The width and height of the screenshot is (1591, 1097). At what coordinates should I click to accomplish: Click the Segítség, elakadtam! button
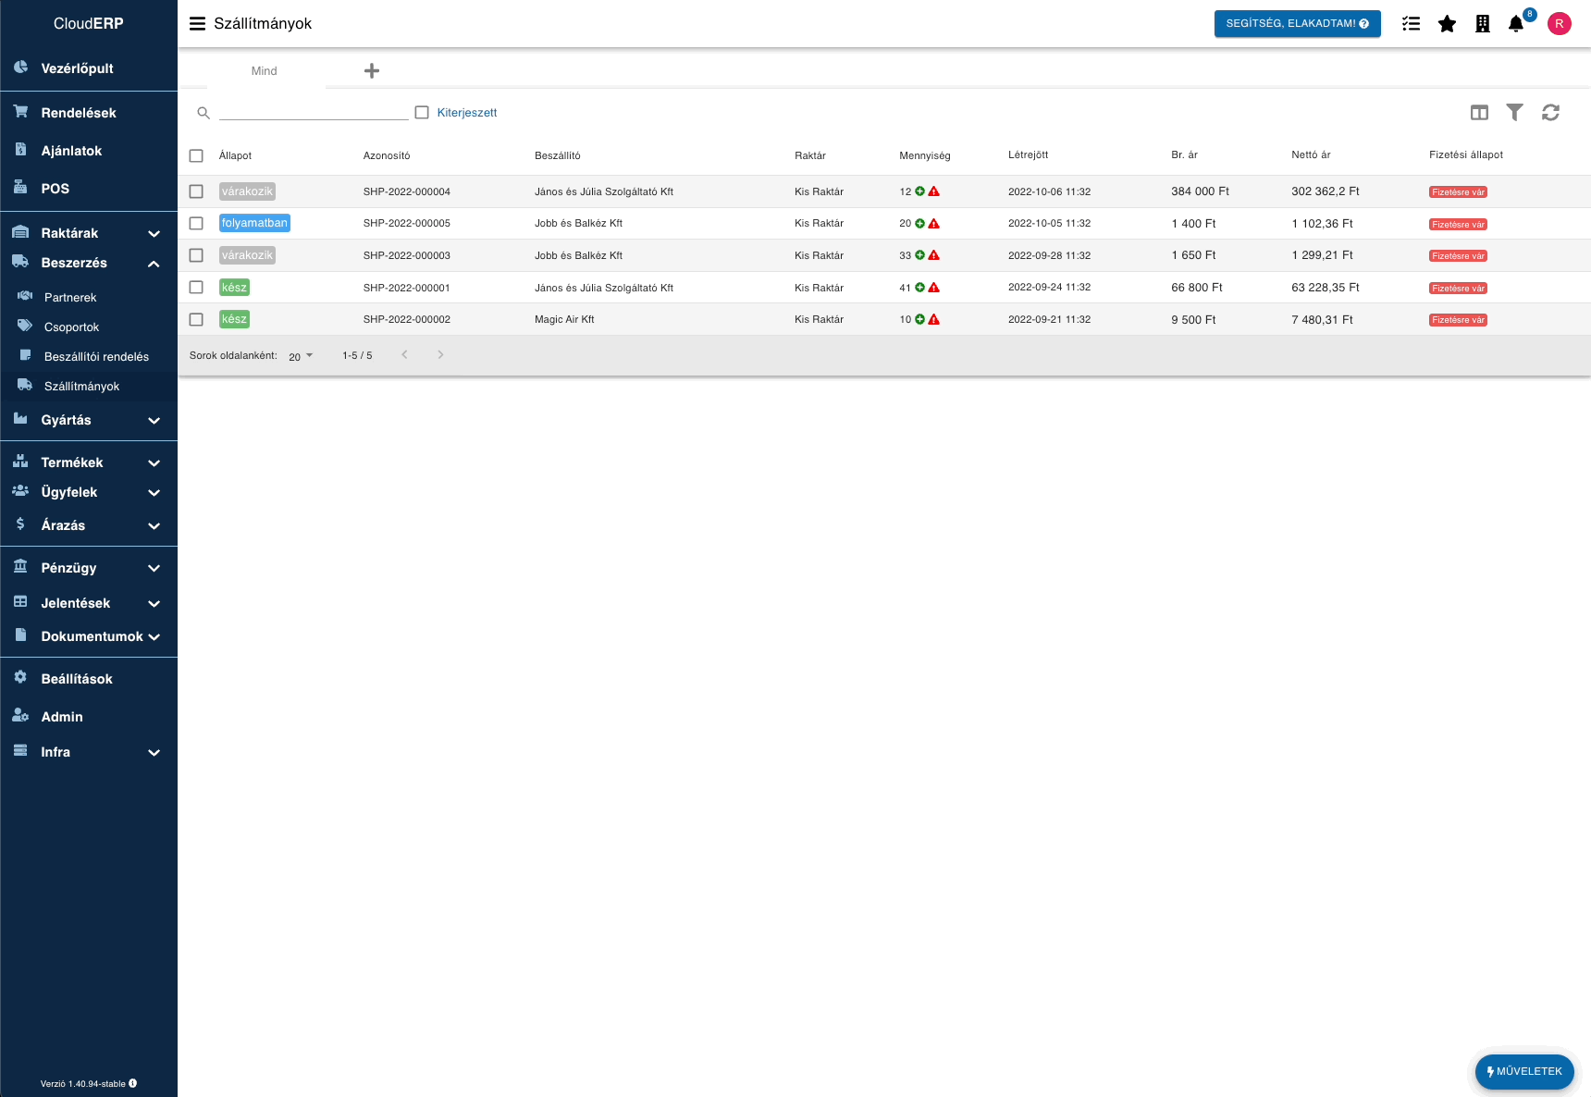point(1297,24)
